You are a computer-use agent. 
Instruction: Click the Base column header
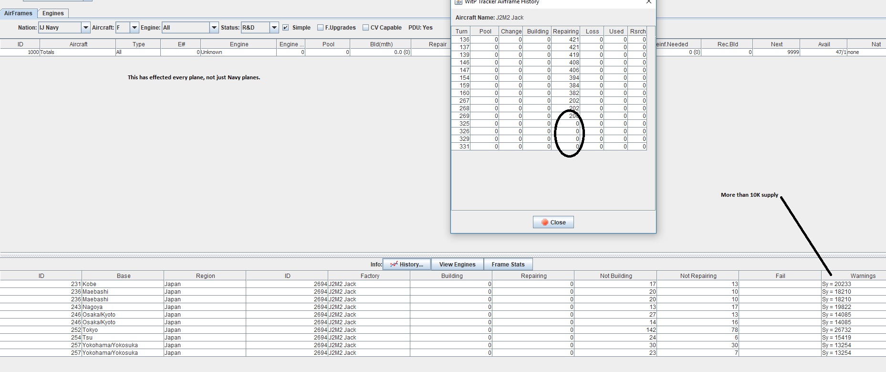[124, 276]
